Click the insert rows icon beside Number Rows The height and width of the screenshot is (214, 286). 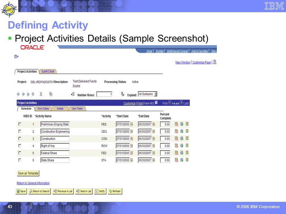point(73,94)
